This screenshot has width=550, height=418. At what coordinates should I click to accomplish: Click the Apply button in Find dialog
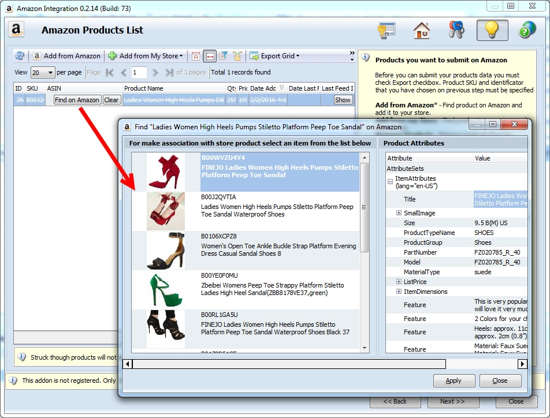pyautogui.click(x=454, y=380)
